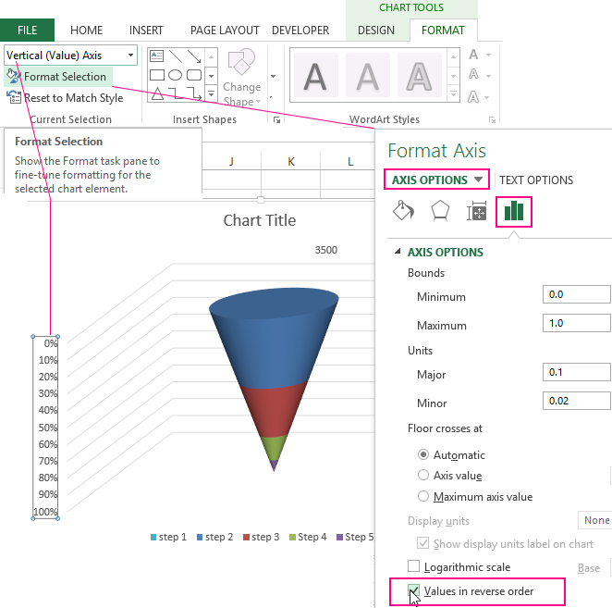Switch to TEXT OPTIONS in Format Axis
612x608 pixels.
pyautogui.click(x=536, y=180)
